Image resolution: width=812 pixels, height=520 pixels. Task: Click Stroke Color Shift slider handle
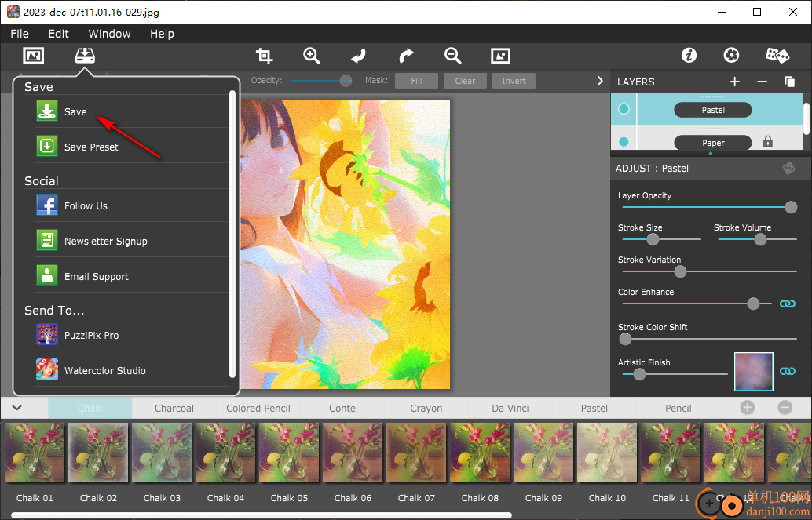(x=625, y=339)
